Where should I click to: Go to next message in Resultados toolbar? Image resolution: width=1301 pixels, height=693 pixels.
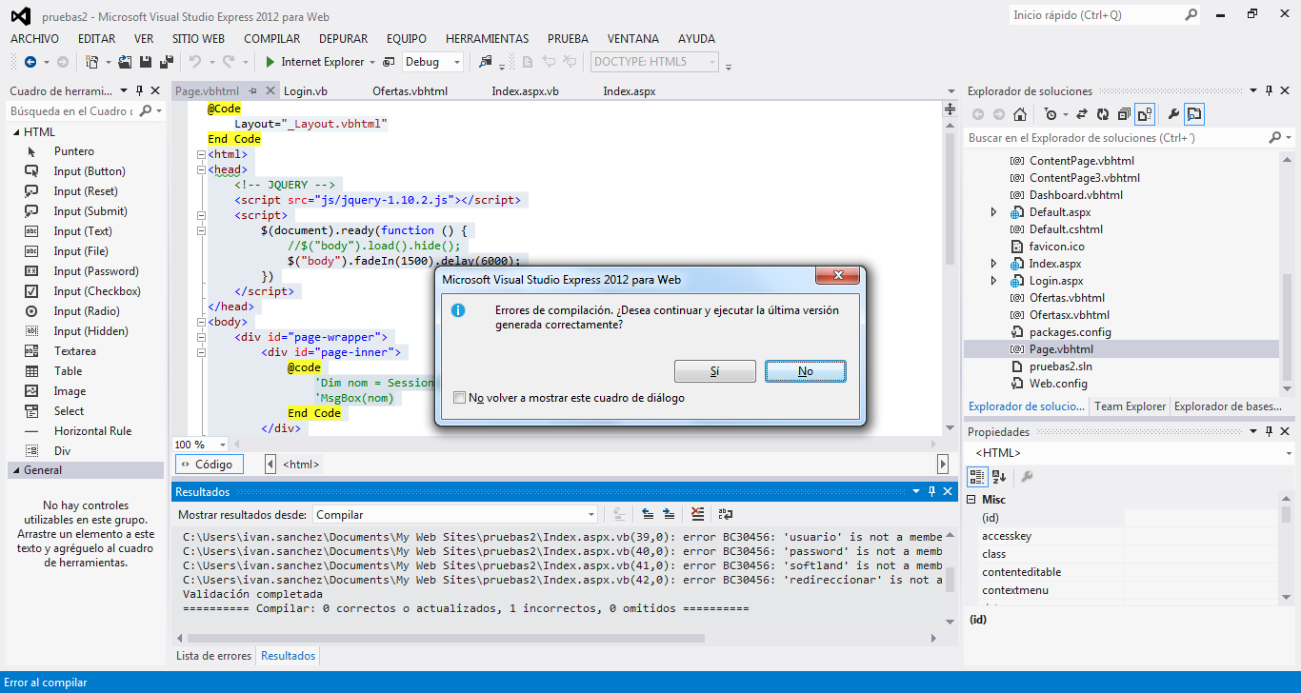click(670, 514)
